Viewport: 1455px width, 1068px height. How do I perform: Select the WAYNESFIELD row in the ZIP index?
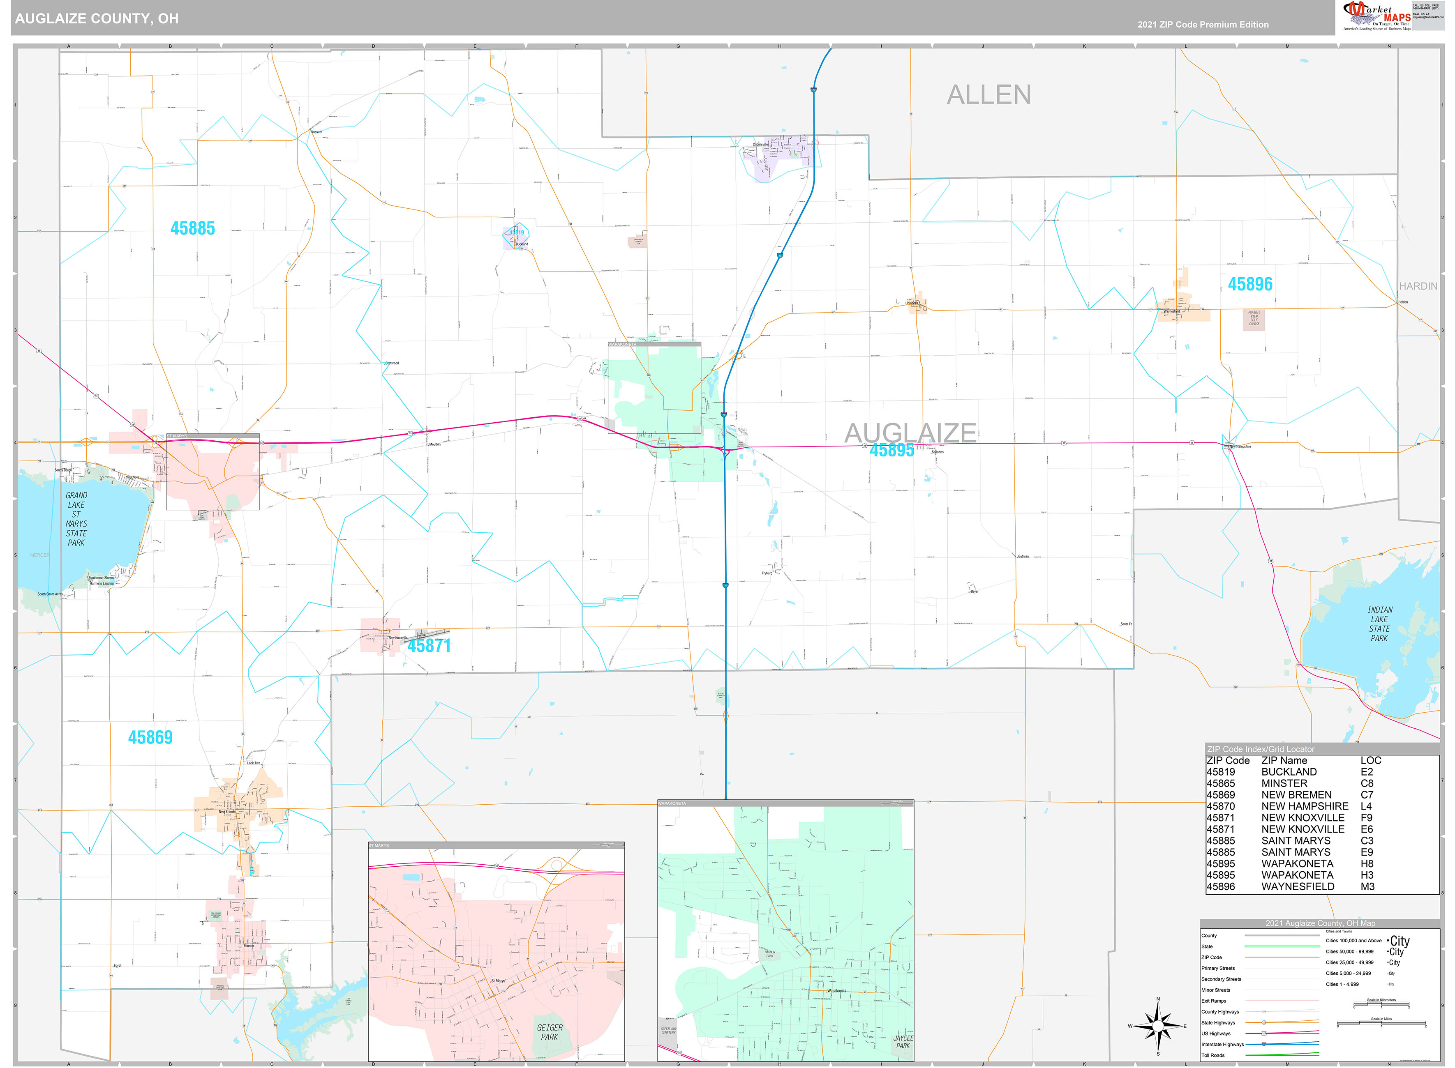[x=1322, y=886]
